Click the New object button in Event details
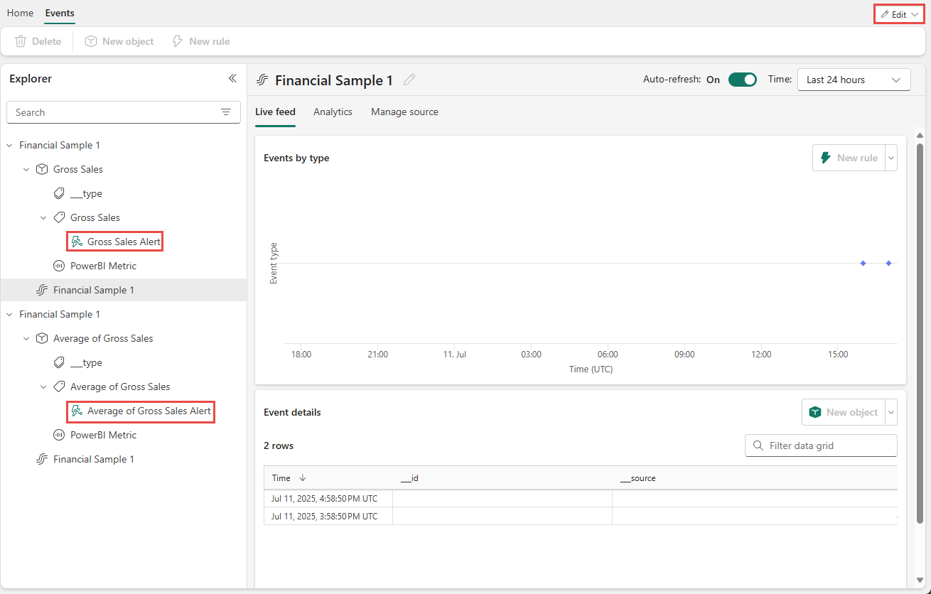 (x=844, y=412)
